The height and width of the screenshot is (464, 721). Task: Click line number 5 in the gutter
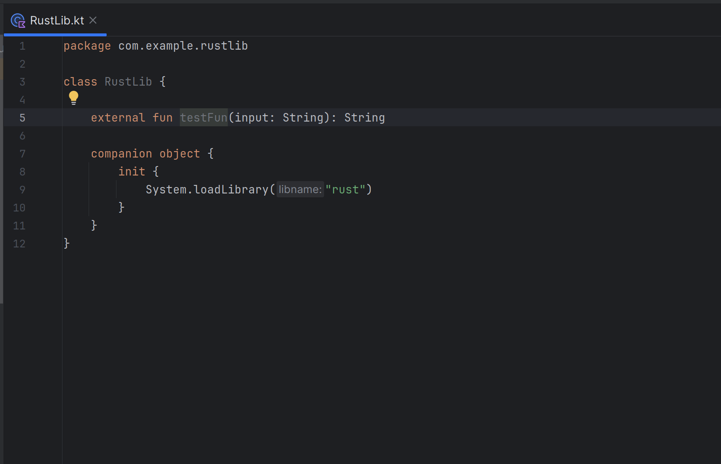tap(22, 118)
